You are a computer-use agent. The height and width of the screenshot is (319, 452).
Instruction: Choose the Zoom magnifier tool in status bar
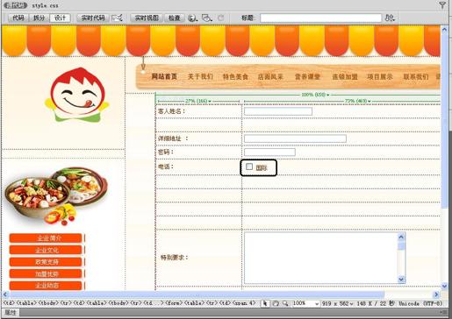pos(285,303)
